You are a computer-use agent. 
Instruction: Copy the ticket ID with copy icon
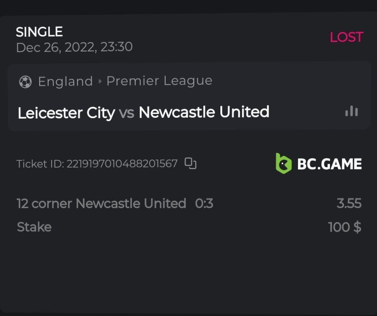pyautogui.click(x=190, y=163)
